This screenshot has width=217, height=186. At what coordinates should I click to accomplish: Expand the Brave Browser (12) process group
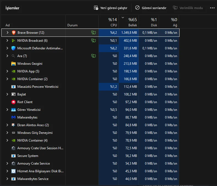pos(7,33)
